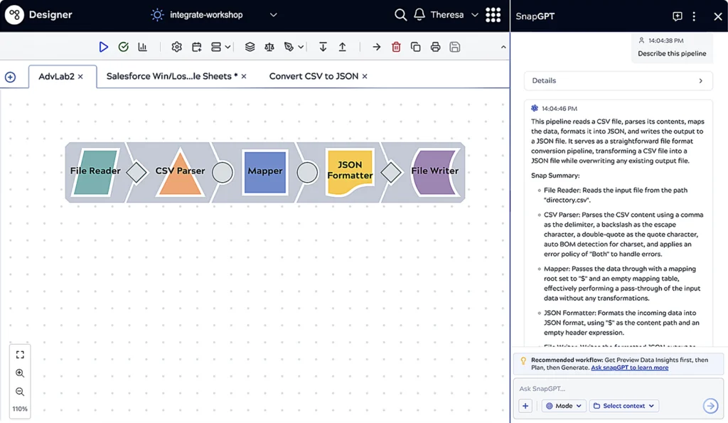Click connector between CSV Parser and Mapper
The image size is (728, 423).
(x=223, y=172)
